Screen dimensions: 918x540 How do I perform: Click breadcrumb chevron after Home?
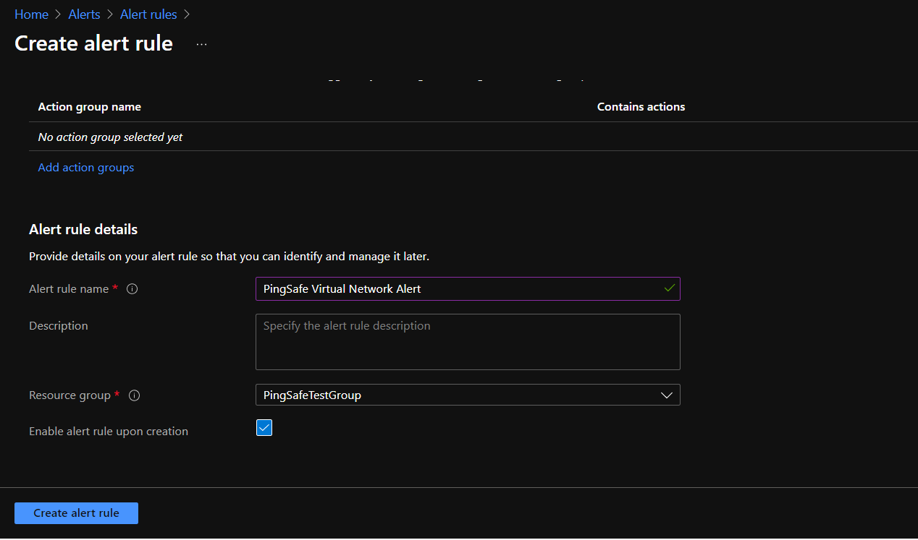[x=59, y=14]
